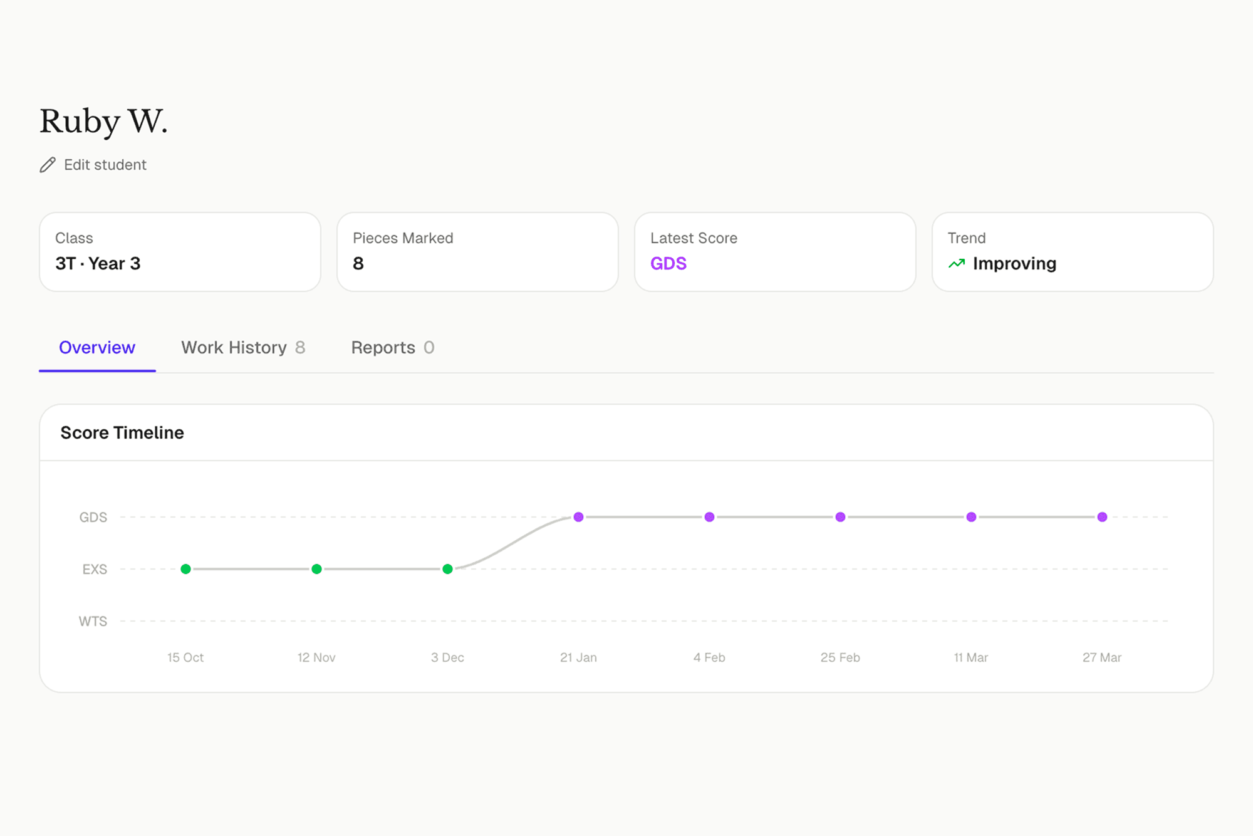Click the Pieces Marked card
This screenshot has width=1253, height=836.
point(477,251)
